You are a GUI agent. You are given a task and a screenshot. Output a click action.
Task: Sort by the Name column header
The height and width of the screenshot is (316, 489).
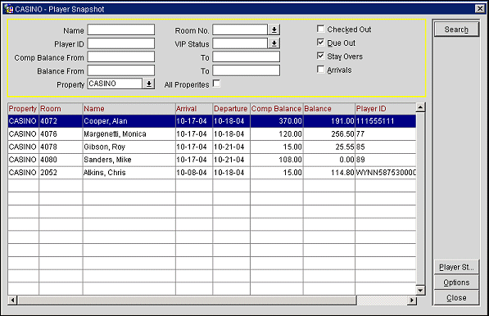[129, 108]
